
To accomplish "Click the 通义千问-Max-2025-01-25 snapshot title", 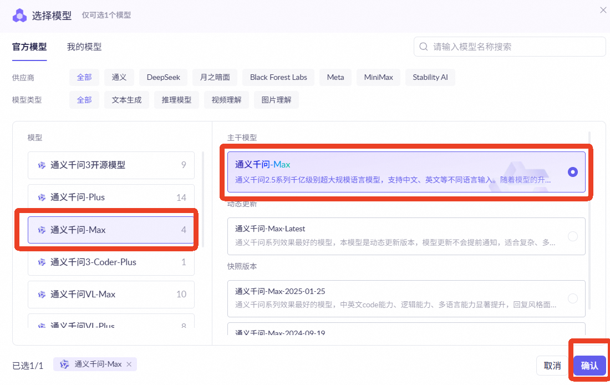I will pyautogui.click(x=280, y=291).
